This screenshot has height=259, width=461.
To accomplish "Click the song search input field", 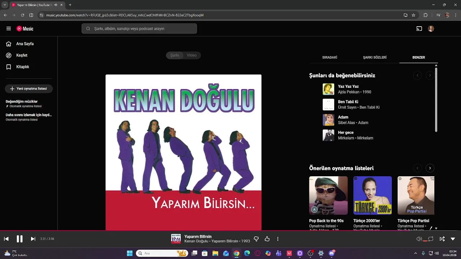I will click(139, 29).
